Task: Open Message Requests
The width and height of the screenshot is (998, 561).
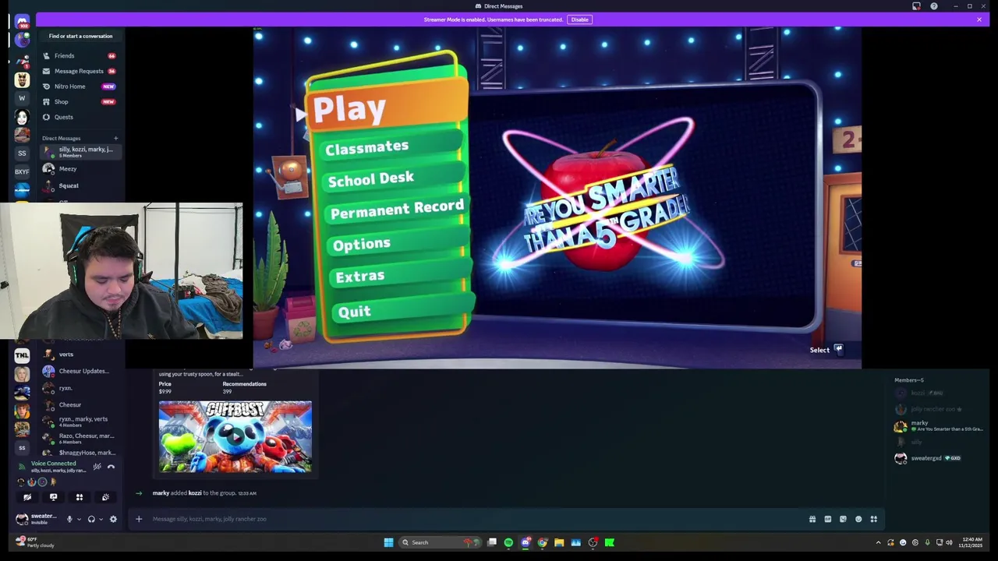Action: tap(80, 71)
